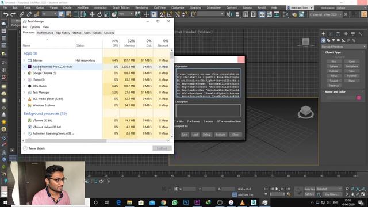
Task: Select Lights category in Create panel
Action: (333, 40)
